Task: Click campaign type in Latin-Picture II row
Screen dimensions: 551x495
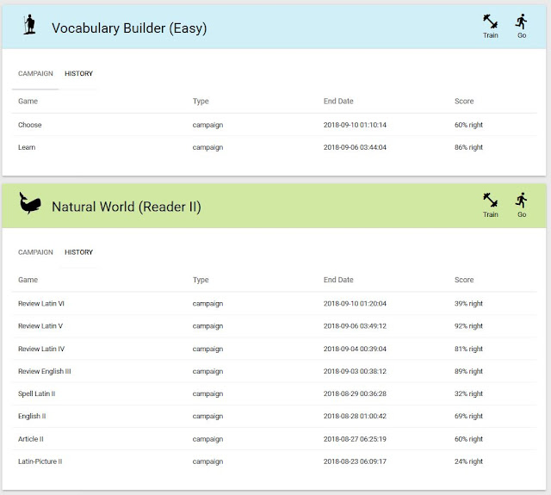Action: click(x=207, y=462)
